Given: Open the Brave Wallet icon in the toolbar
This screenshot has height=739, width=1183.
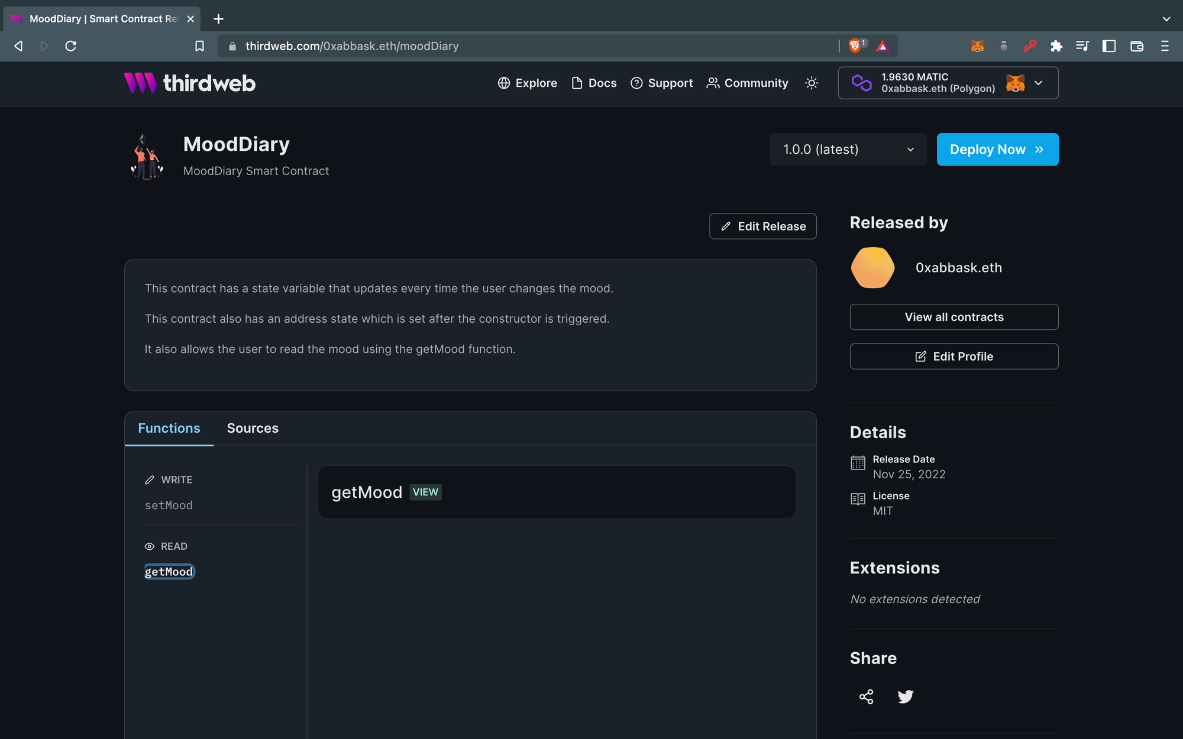Looking at the screenshot, I should [x=1136, y=46].
